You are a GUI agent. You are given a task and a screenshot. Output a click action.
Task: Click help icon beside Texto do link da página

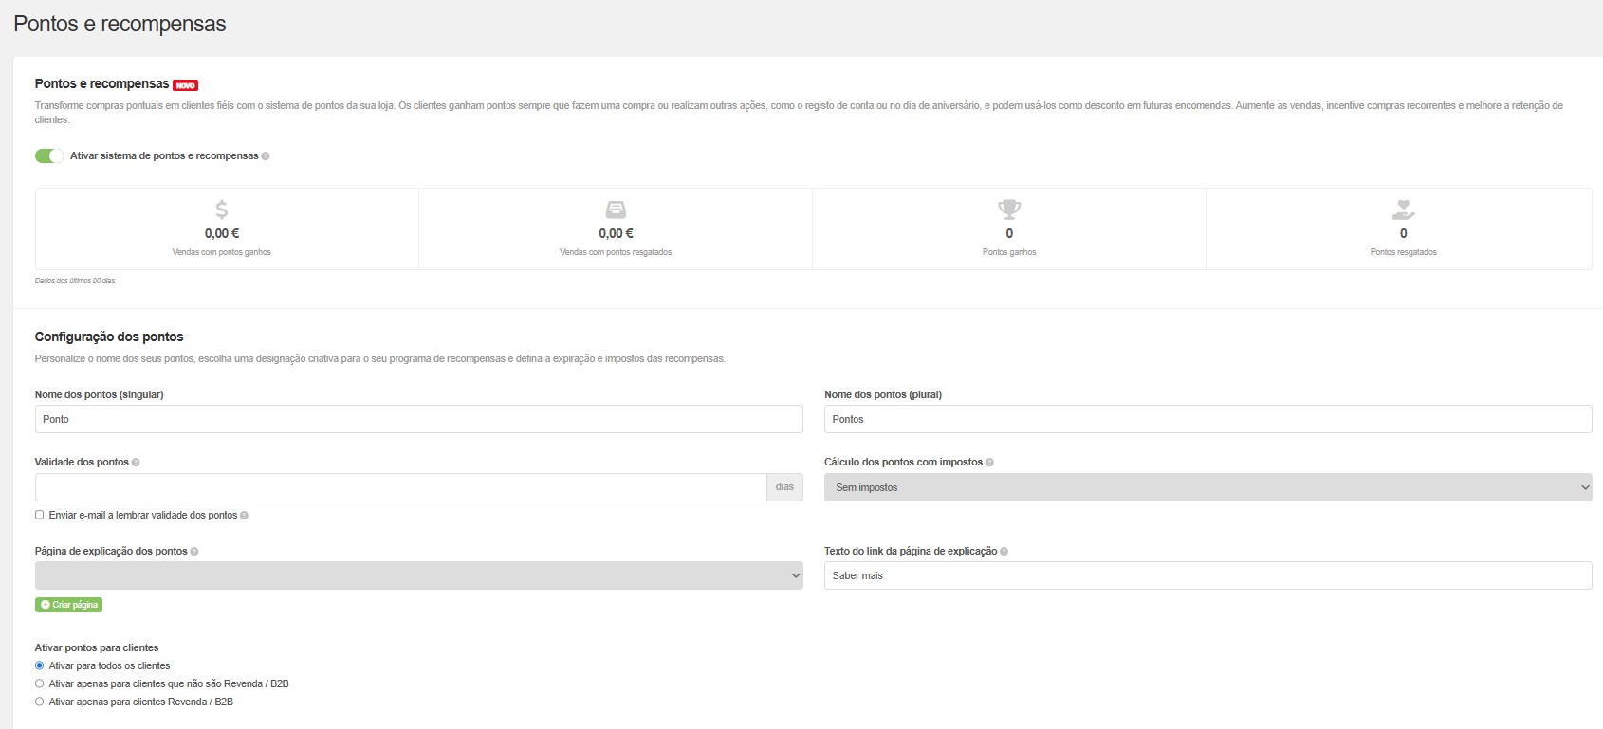point(1004,552)
